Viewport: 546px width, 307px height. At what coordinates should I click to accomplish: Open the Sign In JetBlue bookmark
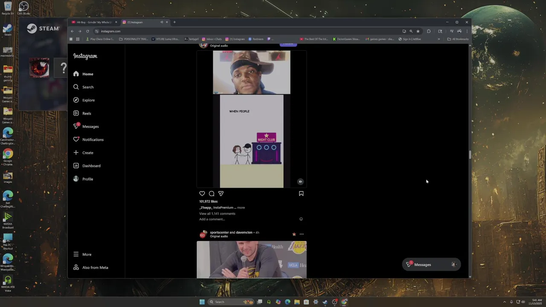tap(409, 39)
